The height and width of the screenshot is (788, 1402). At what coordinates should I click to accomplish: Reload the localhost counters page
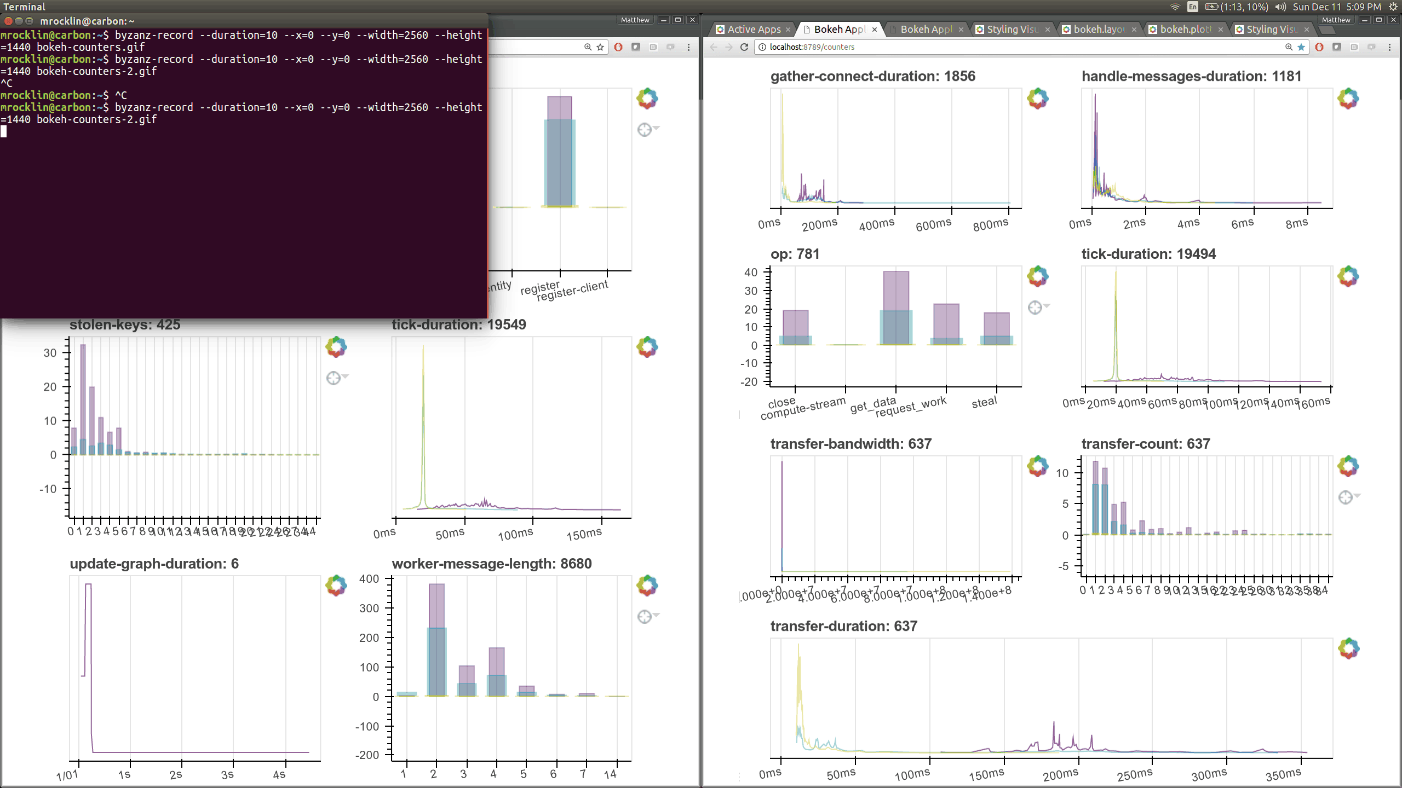744,47
